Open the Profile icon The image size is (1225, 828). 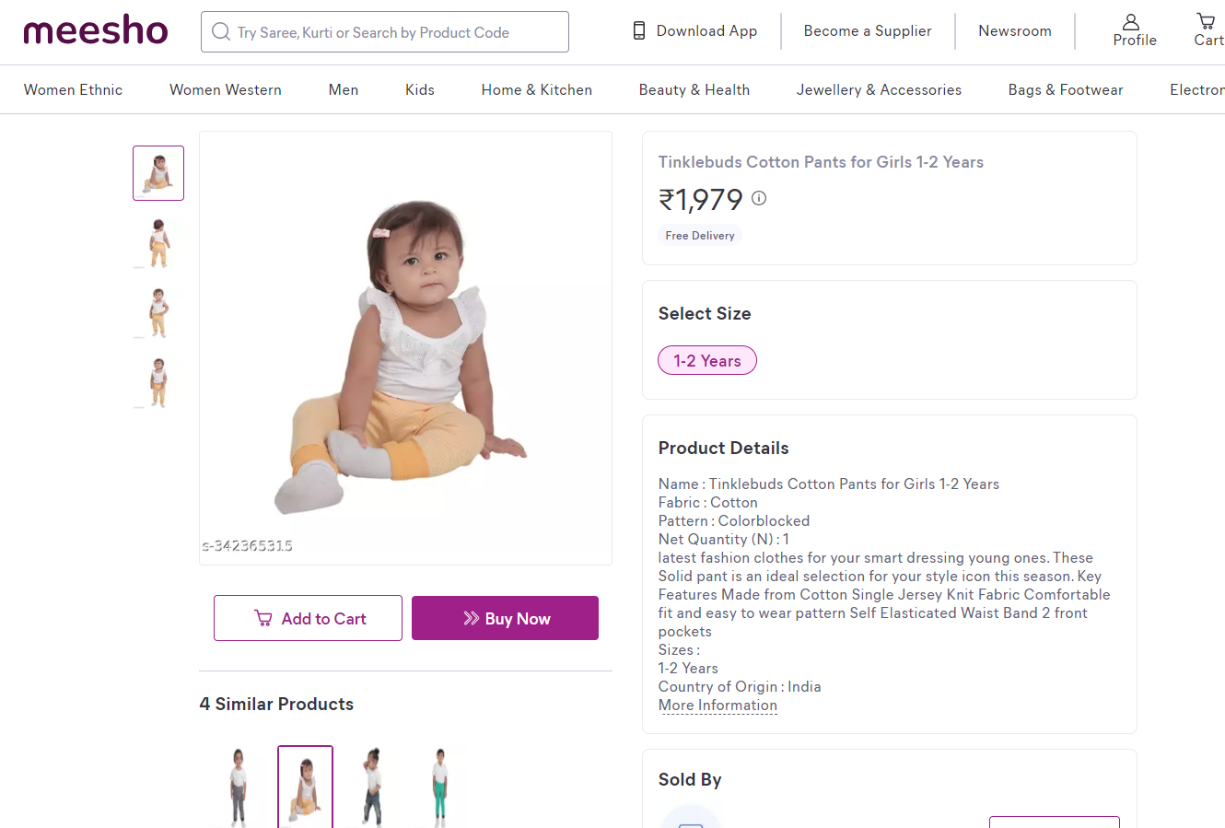(x=1131, y=22)
